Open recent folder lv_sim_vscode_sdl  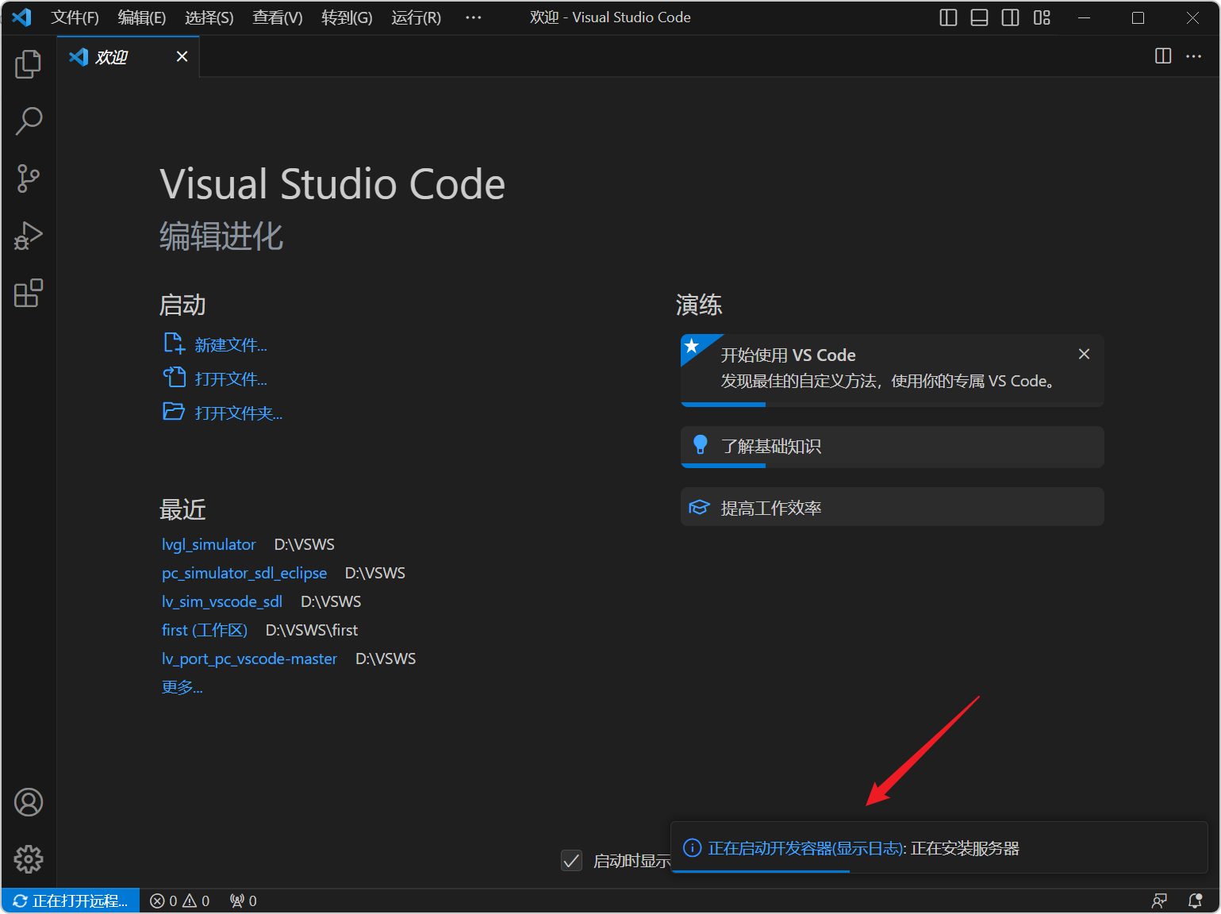pos(222,601)
